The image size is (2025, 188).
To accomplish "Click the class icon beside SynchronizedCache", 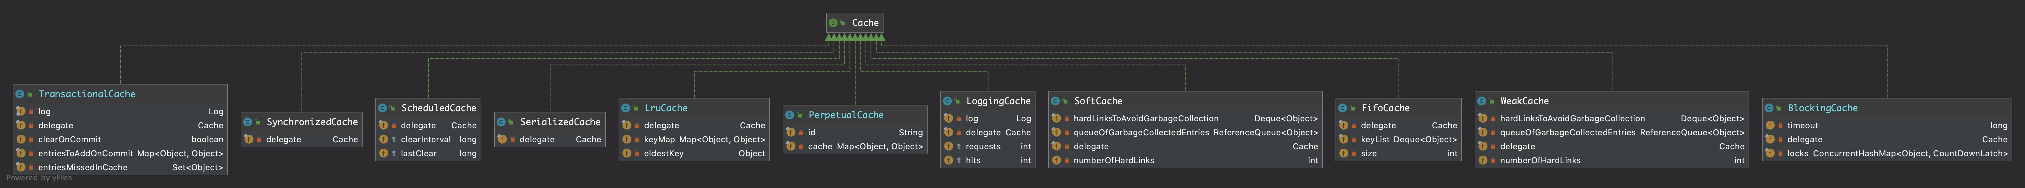I will click(x=248, y=122).
